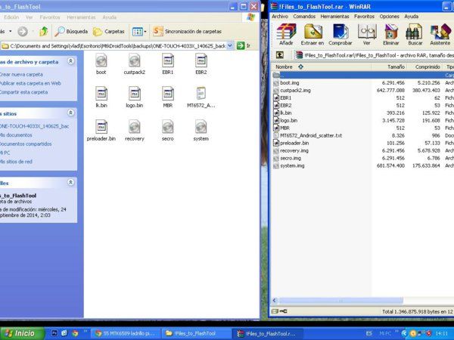Click Inicio start button

point(22,333)
